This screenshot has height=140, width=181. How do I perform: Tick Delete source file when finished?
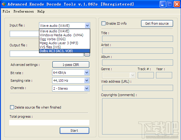click(x=12, y=107)
